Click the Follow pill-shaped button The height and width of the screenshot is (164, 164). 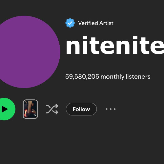[x=81, y=109]
